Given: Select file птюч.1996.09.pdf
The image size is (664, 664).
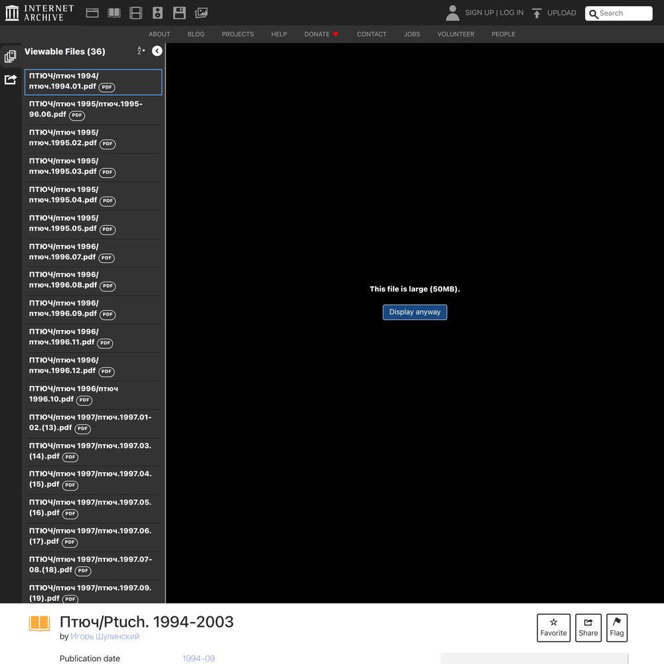Looking at the screenshot, I should tap(93, 309).
